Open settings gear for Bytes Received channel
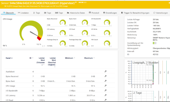170x102 pixels. (x=105, y=76)
